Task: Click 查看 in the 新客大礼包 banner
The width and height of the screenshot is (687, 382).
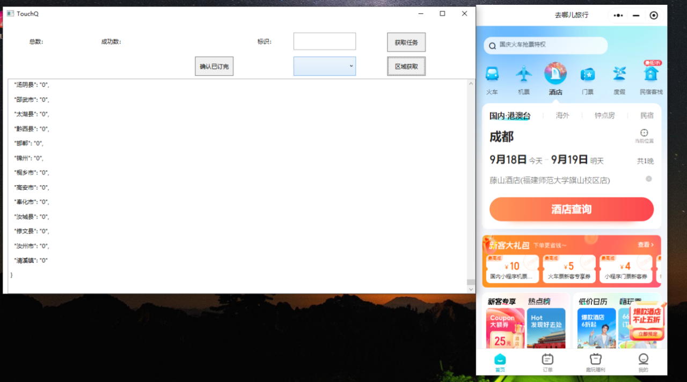Action: click(646, 245)
